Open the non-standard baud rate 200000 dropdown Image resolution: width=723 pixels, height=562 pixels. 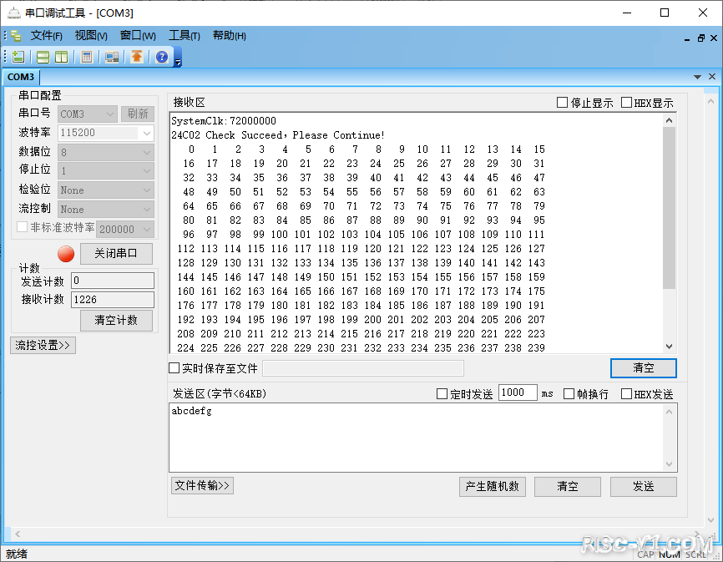pyautogui.click(x=125, y=229)
